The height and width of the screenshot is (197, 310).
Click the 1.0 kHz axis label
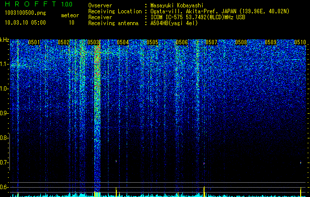(x=4, y=89)
